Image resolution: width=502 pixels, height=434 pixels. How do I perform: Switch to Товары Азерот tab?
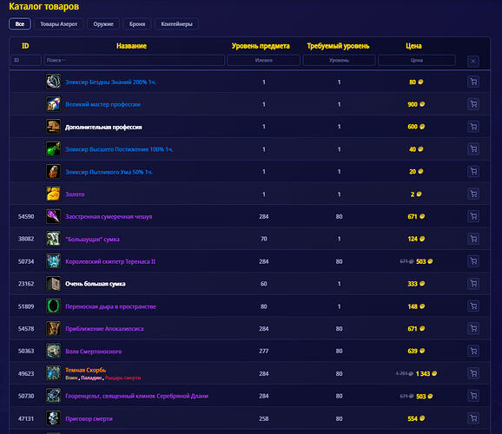[59, 24]
